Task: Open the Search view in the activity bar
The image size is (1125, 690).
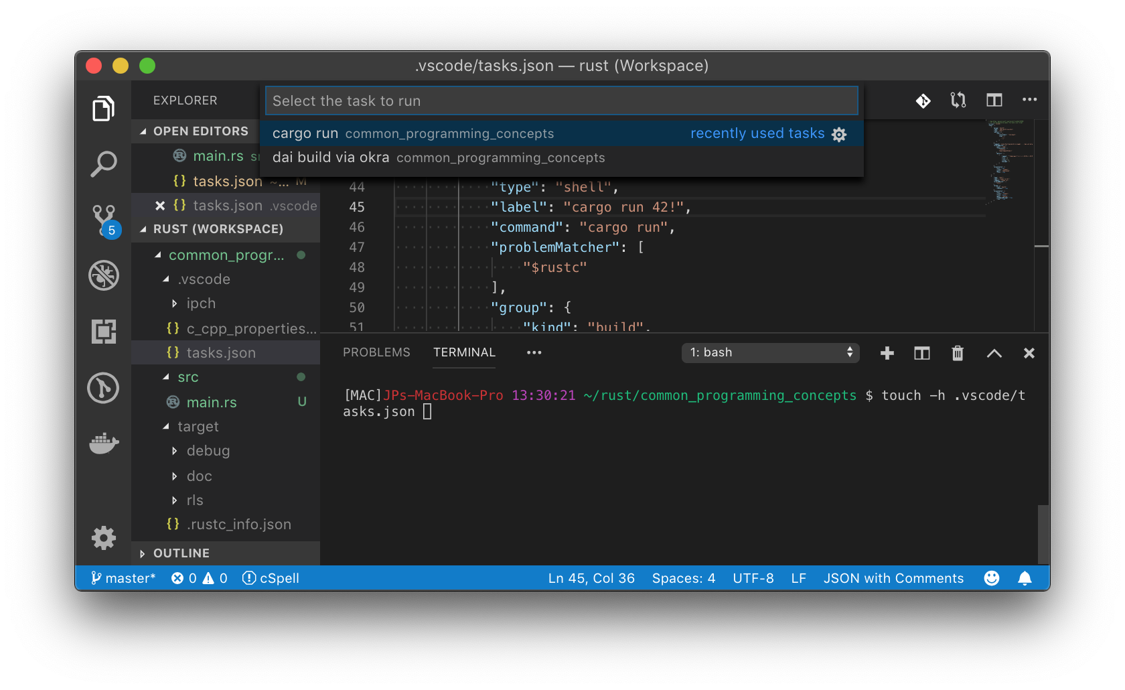Action: click(103, 163)
